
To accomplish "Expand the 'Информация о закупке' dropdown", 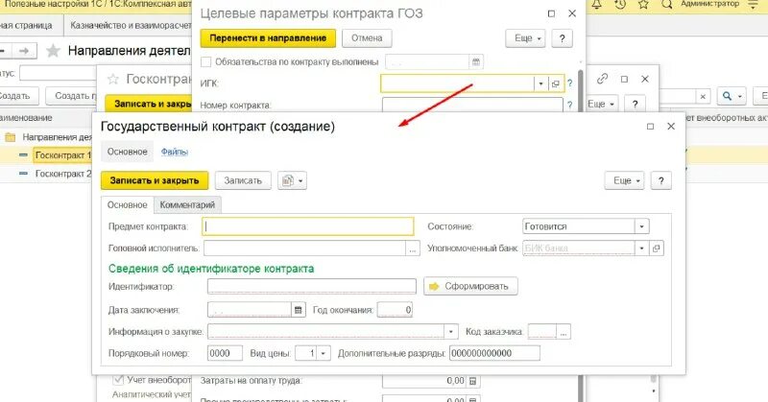I will click(451, 332).
